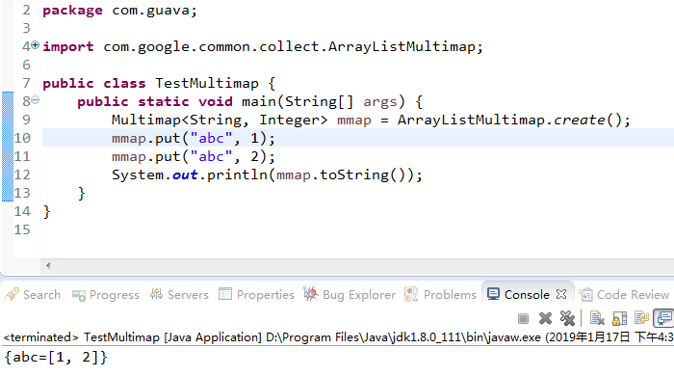Screen dimensions: 674x376
Task: Close the Console view tab
Action: [561, 294]
